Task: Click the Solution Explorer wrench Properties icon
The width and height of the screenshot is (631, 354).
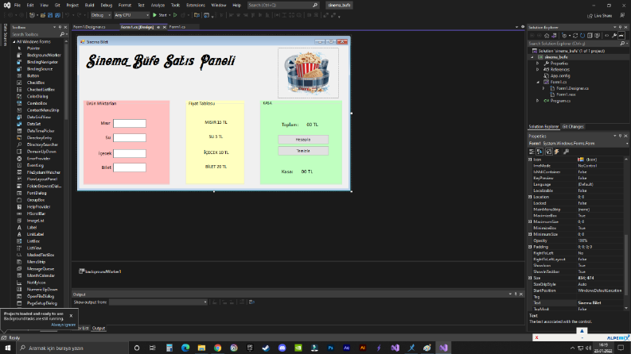Action: click(x=614, y=36)
